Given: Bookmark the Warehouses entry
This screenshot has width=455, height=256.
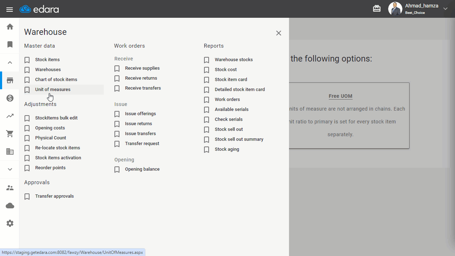Looking at the screenshot, I should [27, 70].
